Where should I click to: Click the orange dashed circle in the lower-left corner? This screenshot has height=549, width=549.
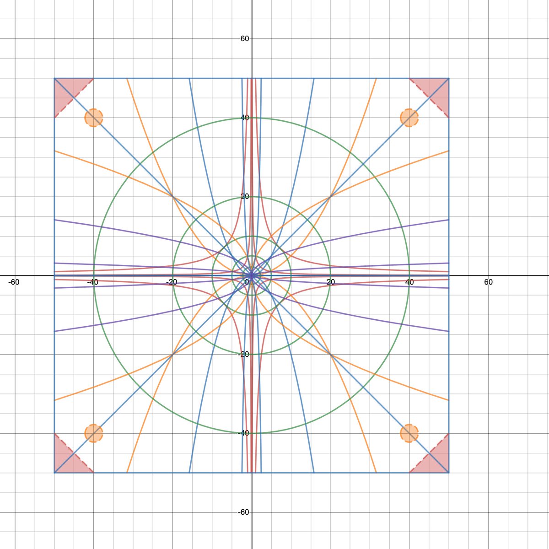(93, 433)
